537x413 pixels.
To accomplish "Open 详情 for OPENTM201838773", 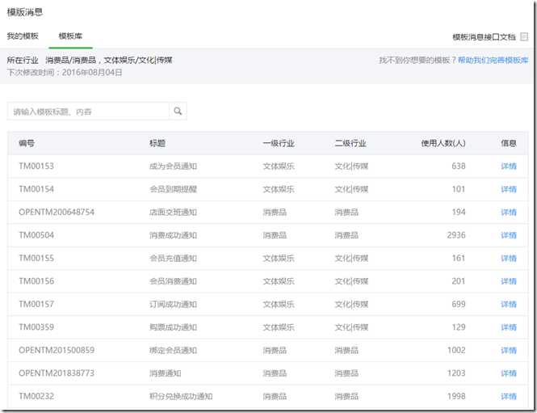I will pyautogui.click(x=509, y=373).
